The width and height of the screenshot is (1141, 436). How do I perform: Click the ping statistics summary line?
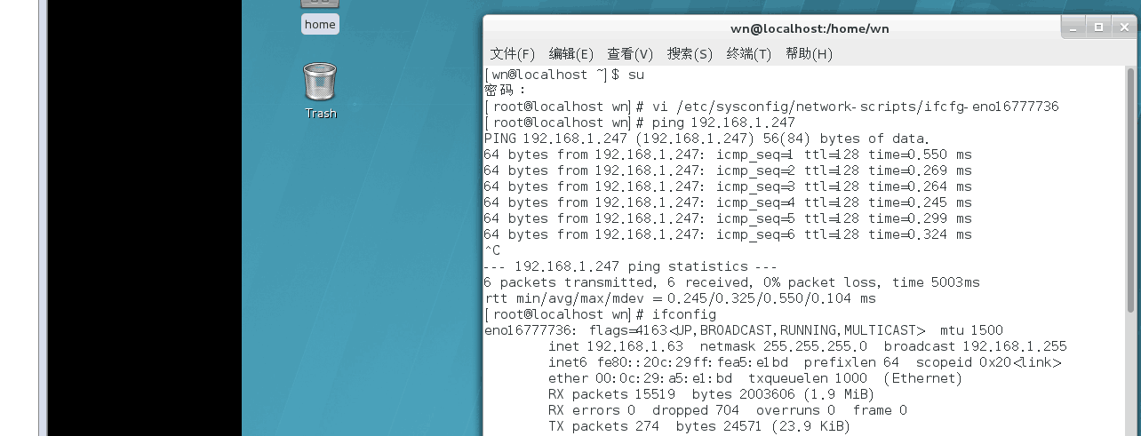point(631,266)
